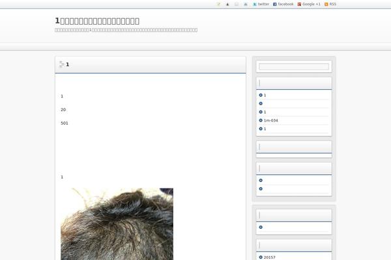The width and height of the screenshot is (391, 260).
Task: Click the red Google +1 icon
Action: click(299, 5)
